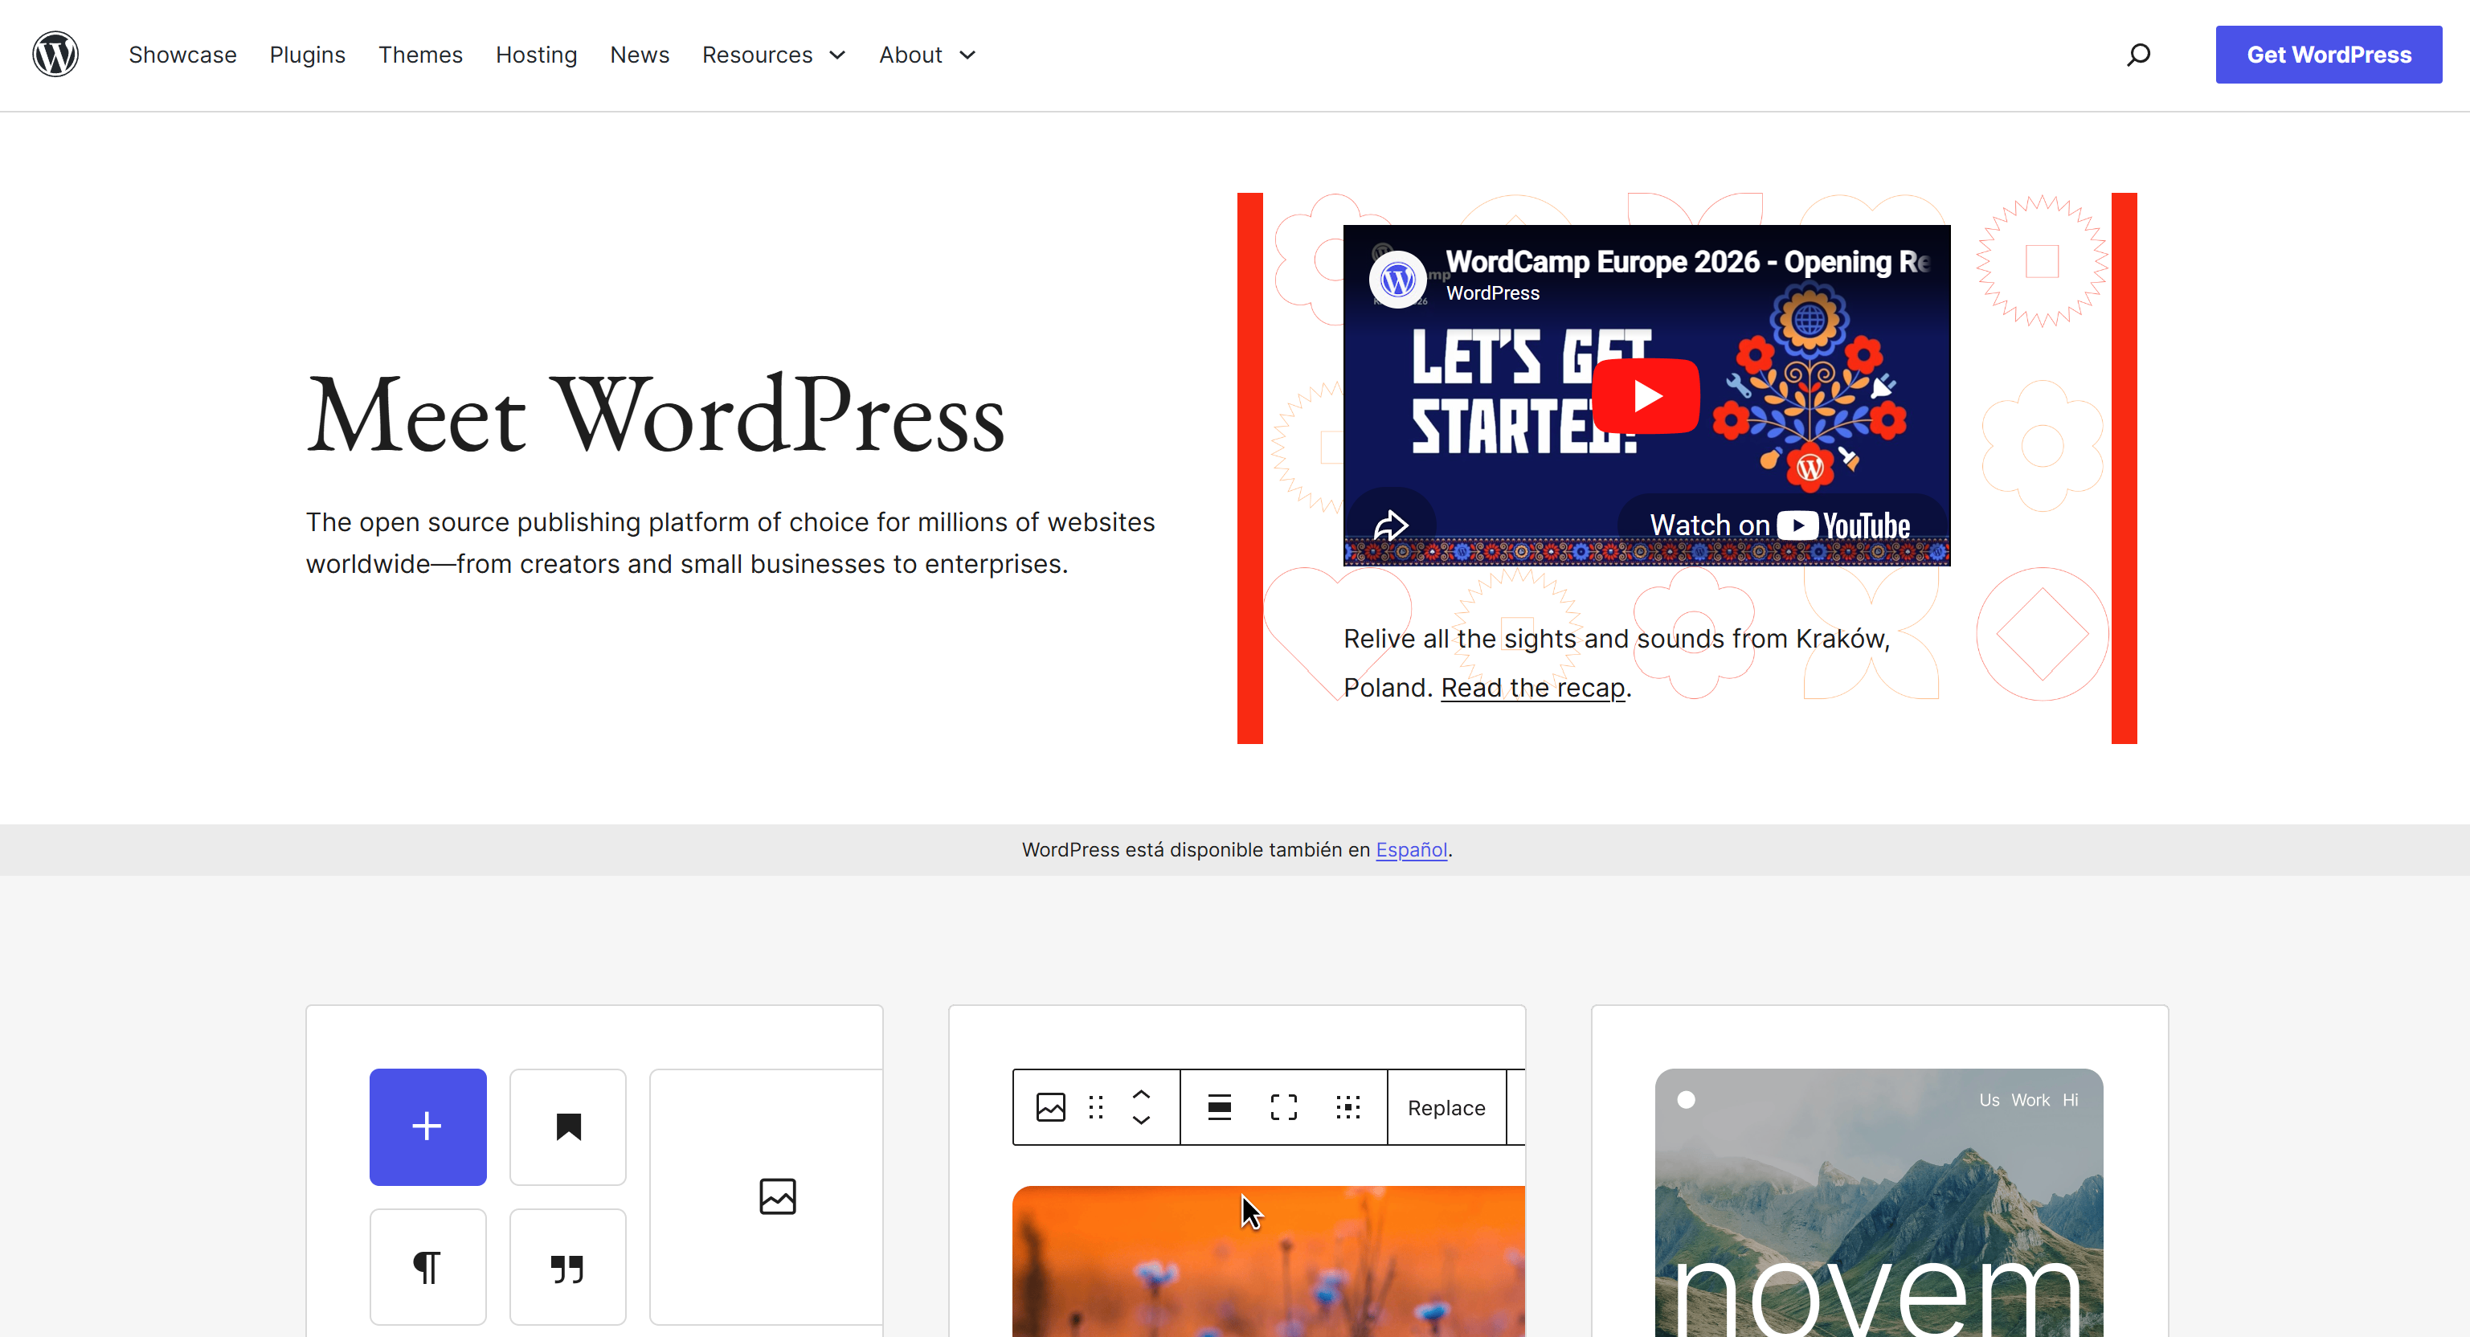Screen dimensions: 2470x1337
Task: Open the Hosting nav item
Action: (536, 55)
